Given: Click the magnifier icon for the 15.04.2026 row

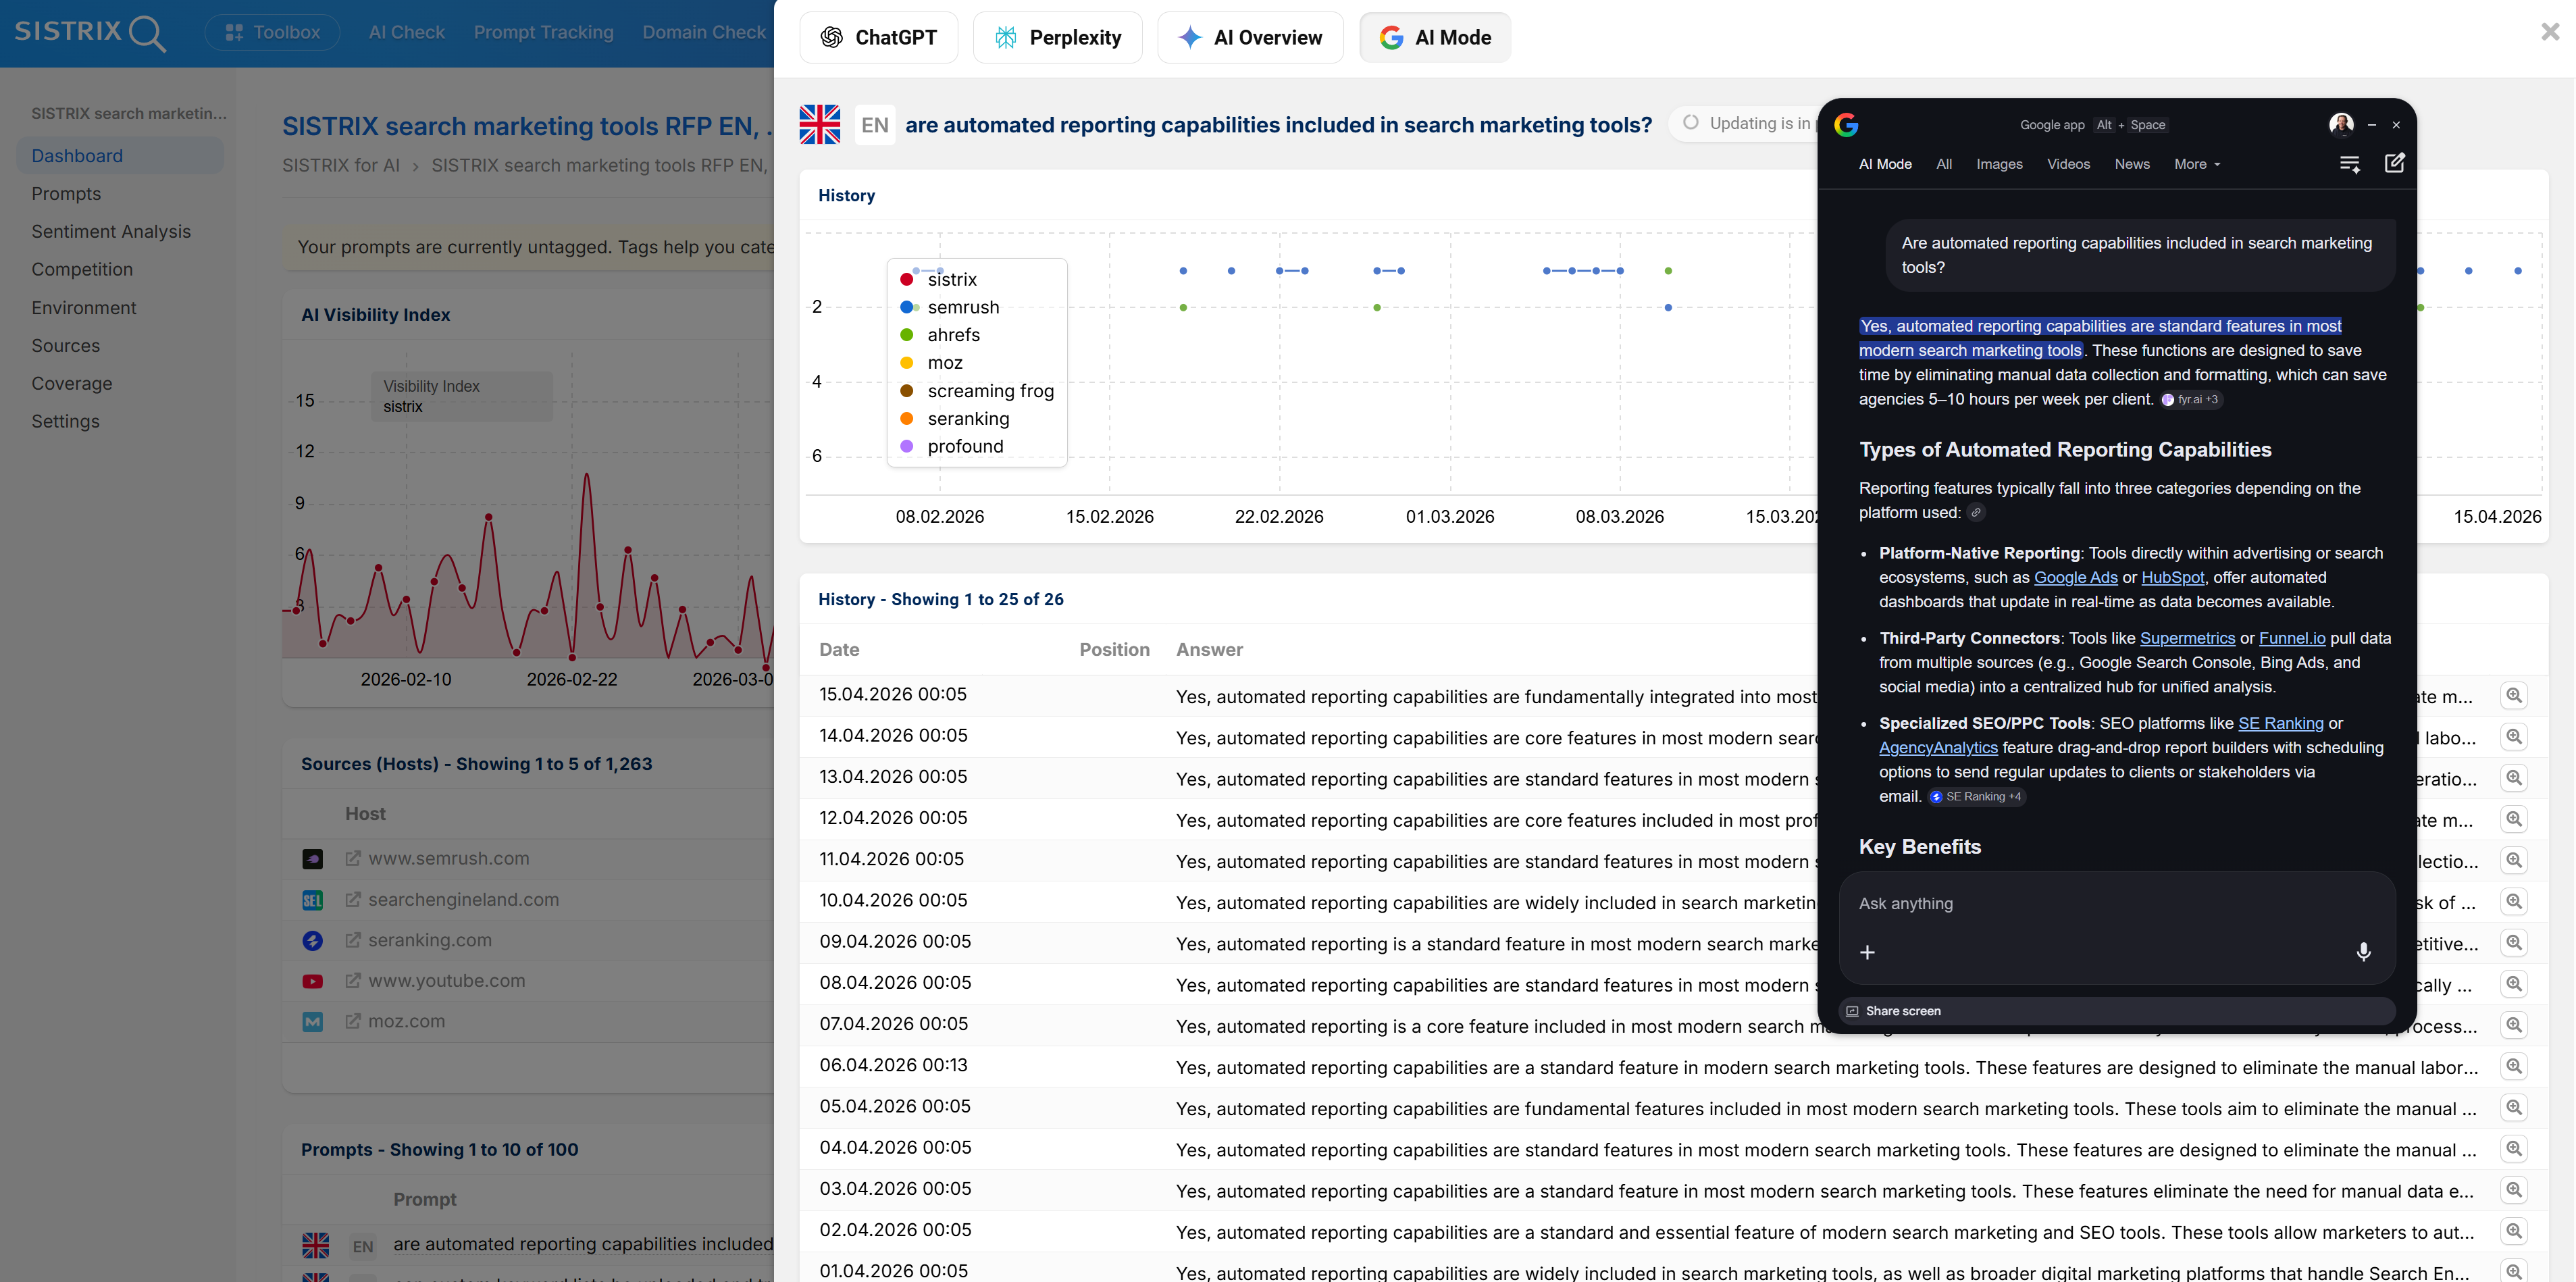Looking at the screenshot, I should [x=2513, y=695].
